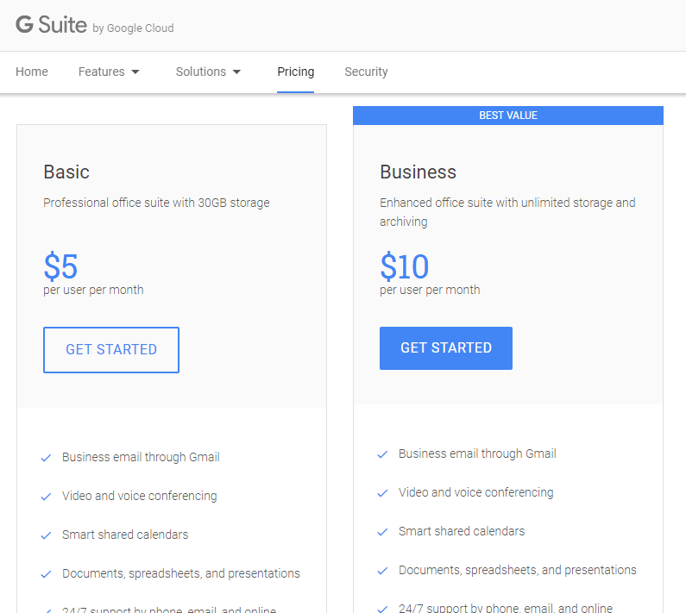Click checkmark beside Basic 'Smart shared calendars'
Viewport: 686px width, 613px height.
tap(46, 535)
